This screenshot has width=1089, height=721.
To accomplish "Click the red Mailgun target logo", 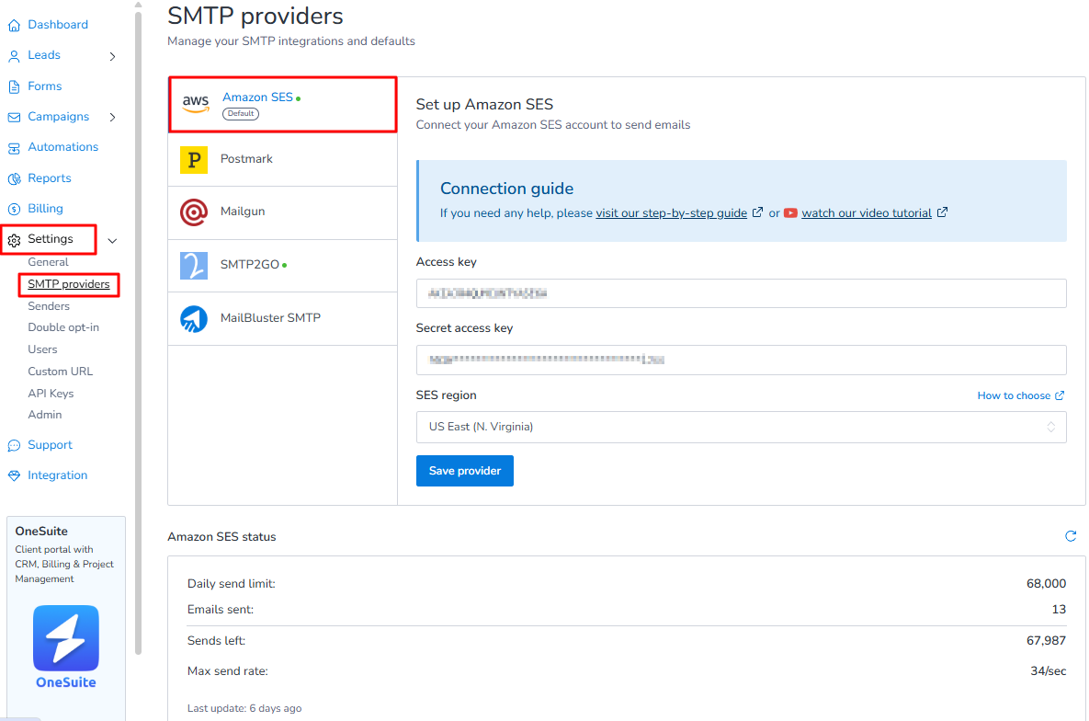I will 194,212.
